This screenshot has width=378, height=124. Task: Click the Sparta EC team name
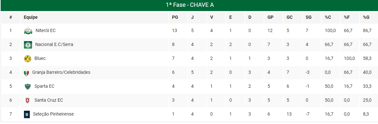[44, 86]
